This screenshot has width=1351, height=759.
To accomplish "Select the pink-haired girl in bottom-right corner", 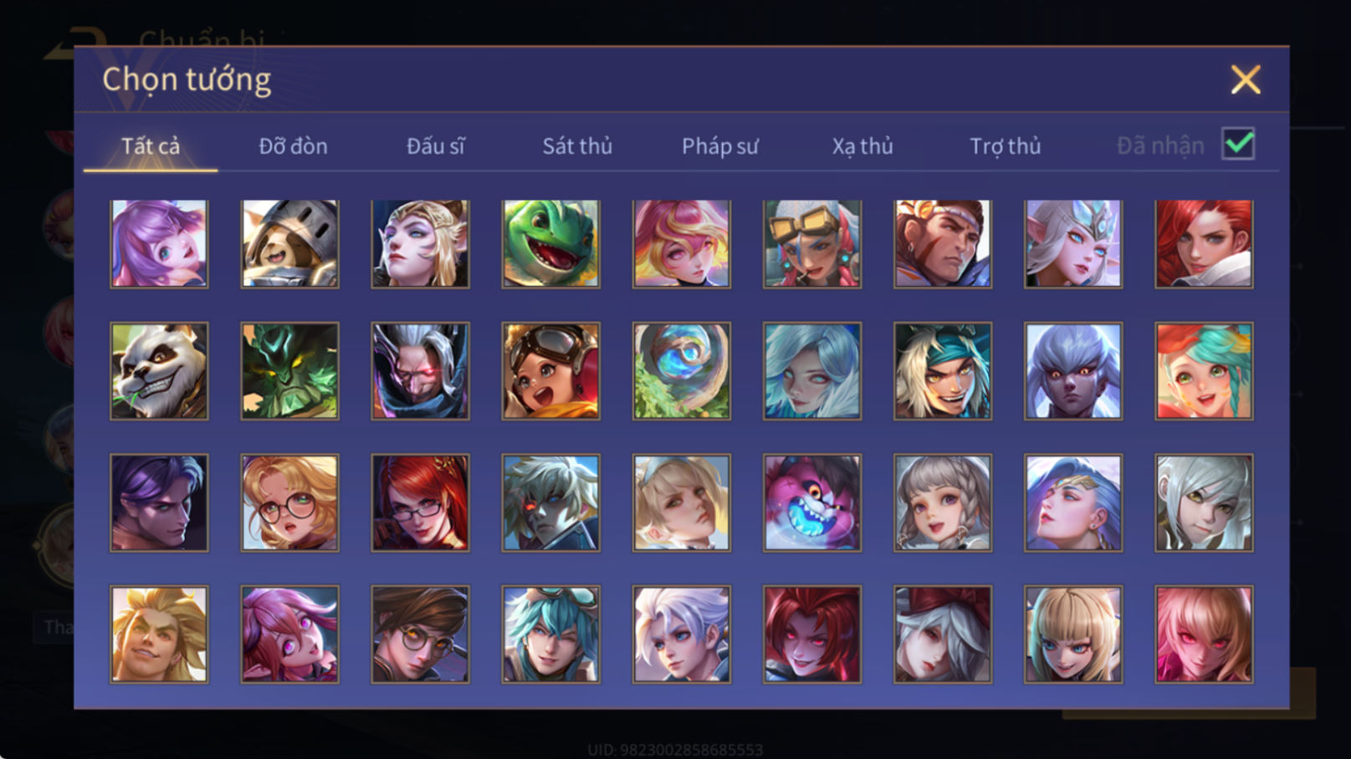I will pyautogui.click(x=1204, y=634).
